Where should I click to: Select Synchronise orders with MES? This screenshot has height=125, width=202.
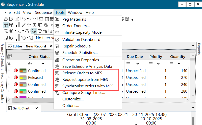88,86
